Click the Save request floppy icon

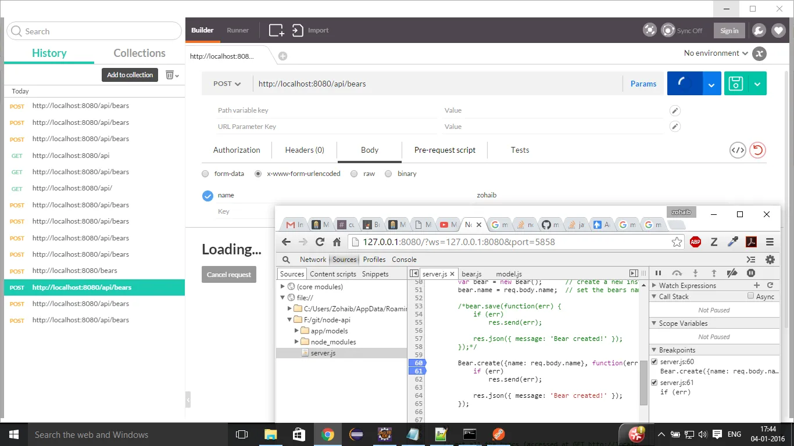736,84
